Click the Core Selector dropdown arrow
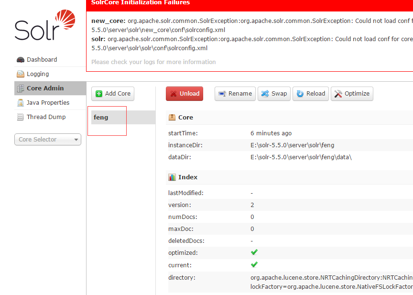Viewport: 413px width, 295px height. (x=76, y=140)
